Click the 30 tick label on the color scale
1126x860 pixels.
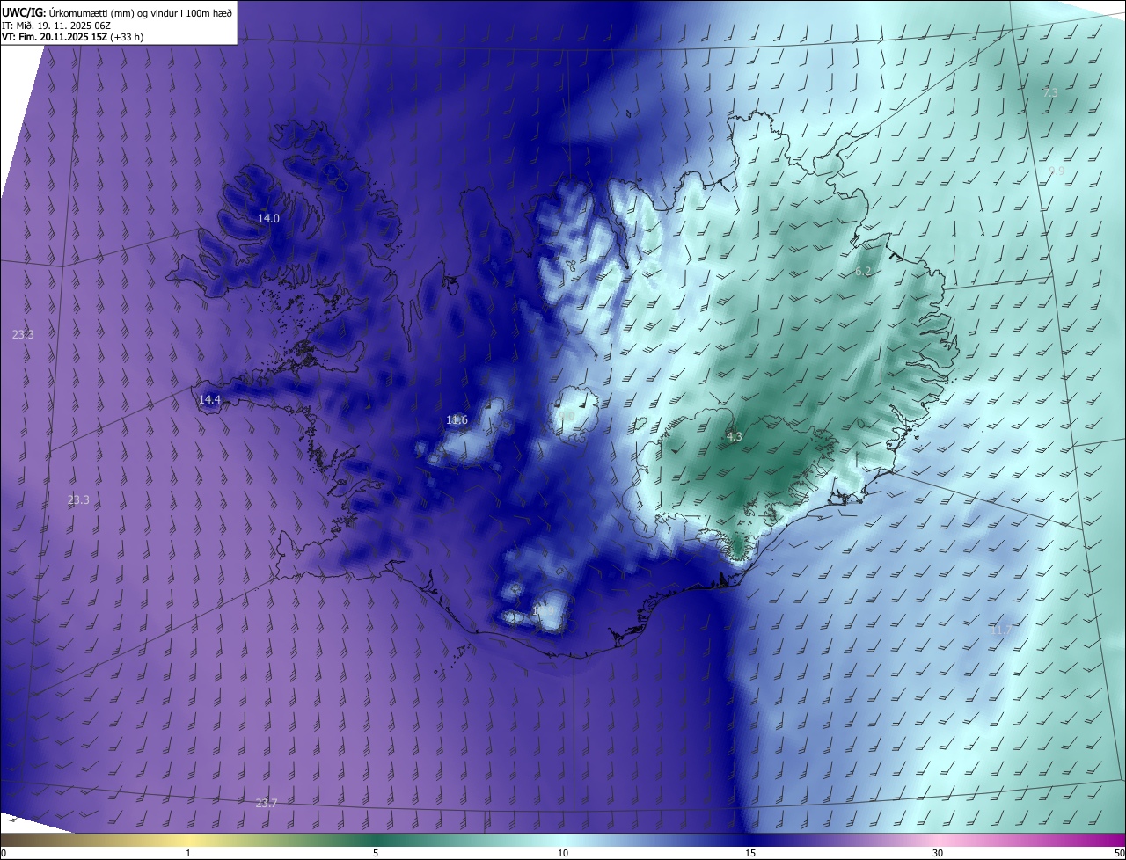(x=938, y=853)
